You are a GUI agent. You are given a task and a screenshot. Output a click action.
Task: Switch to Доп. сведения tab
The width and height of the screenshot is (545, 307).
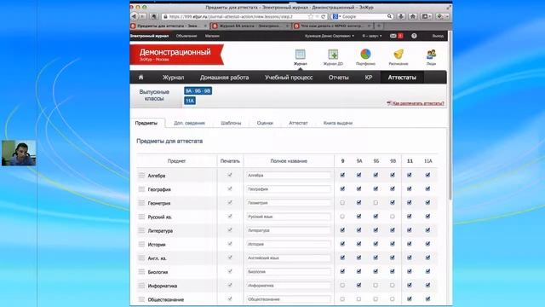tap(189, 123)
